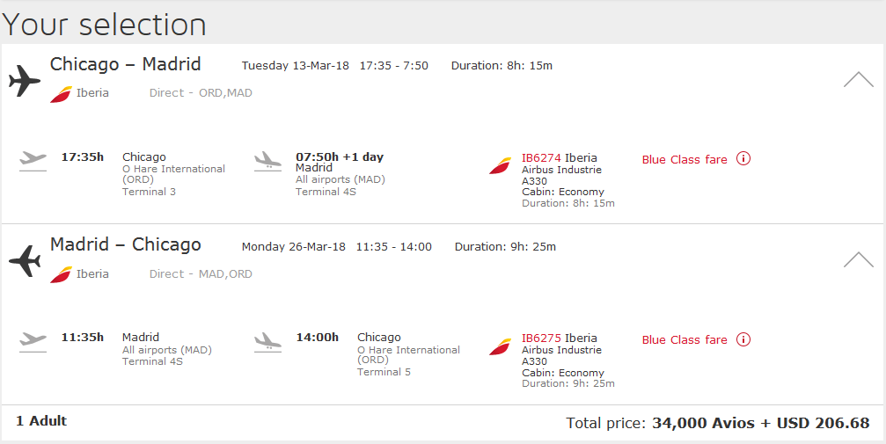886x444 pixels.
Task: Click the Iberia logo under Chicago – Madrid heading
Action: pos(61,94)
